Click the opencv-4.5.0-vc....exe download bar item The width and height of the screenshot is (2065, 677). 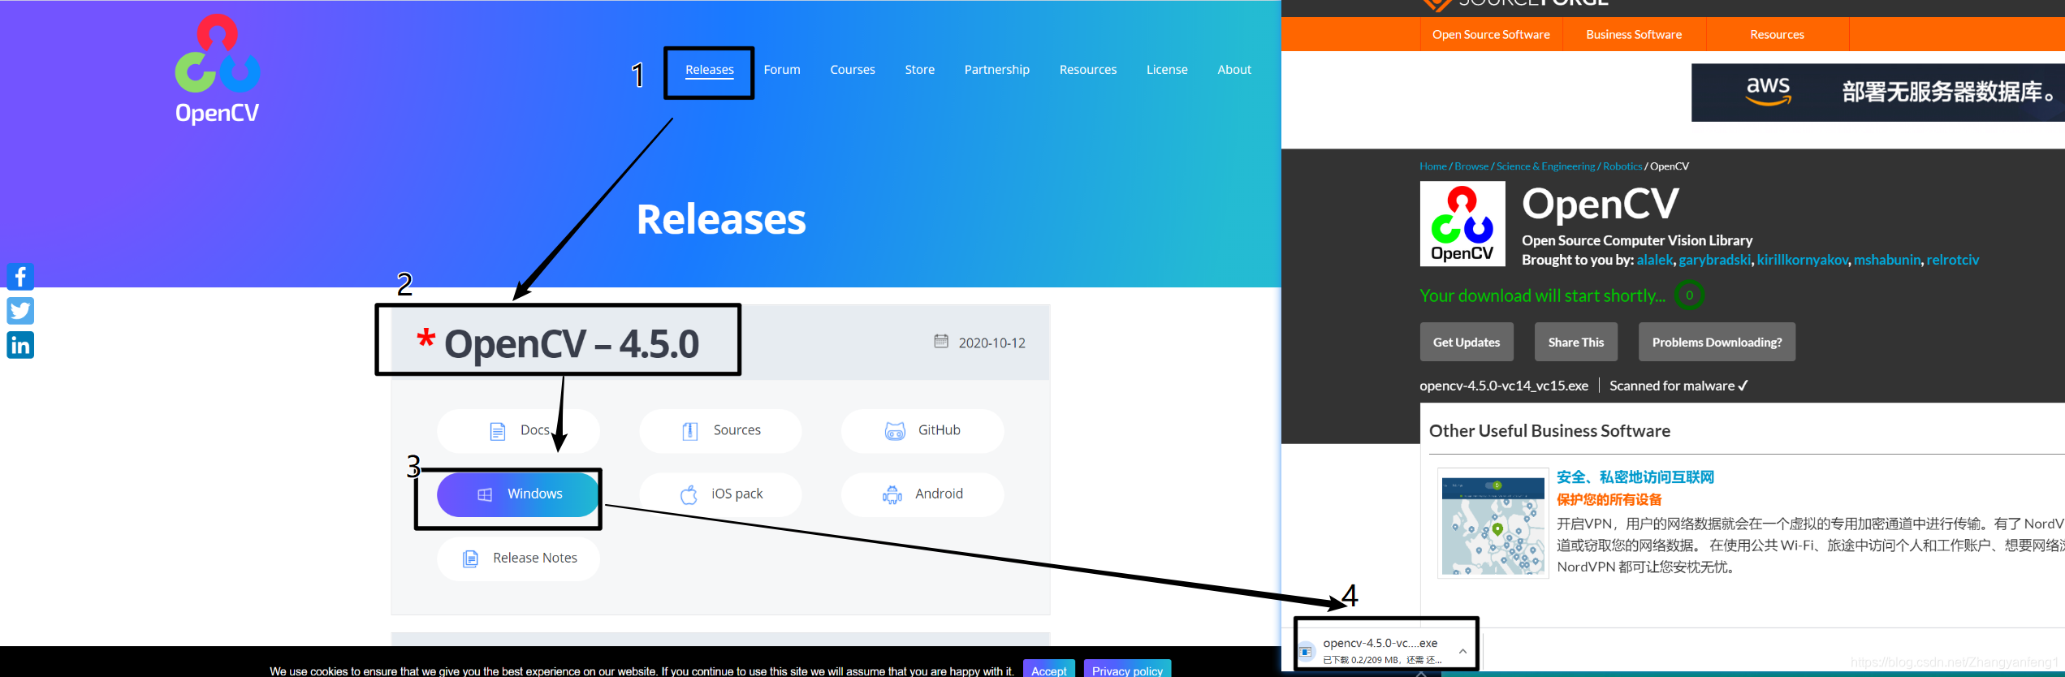pyautogui.click(x=1386, y=651)
